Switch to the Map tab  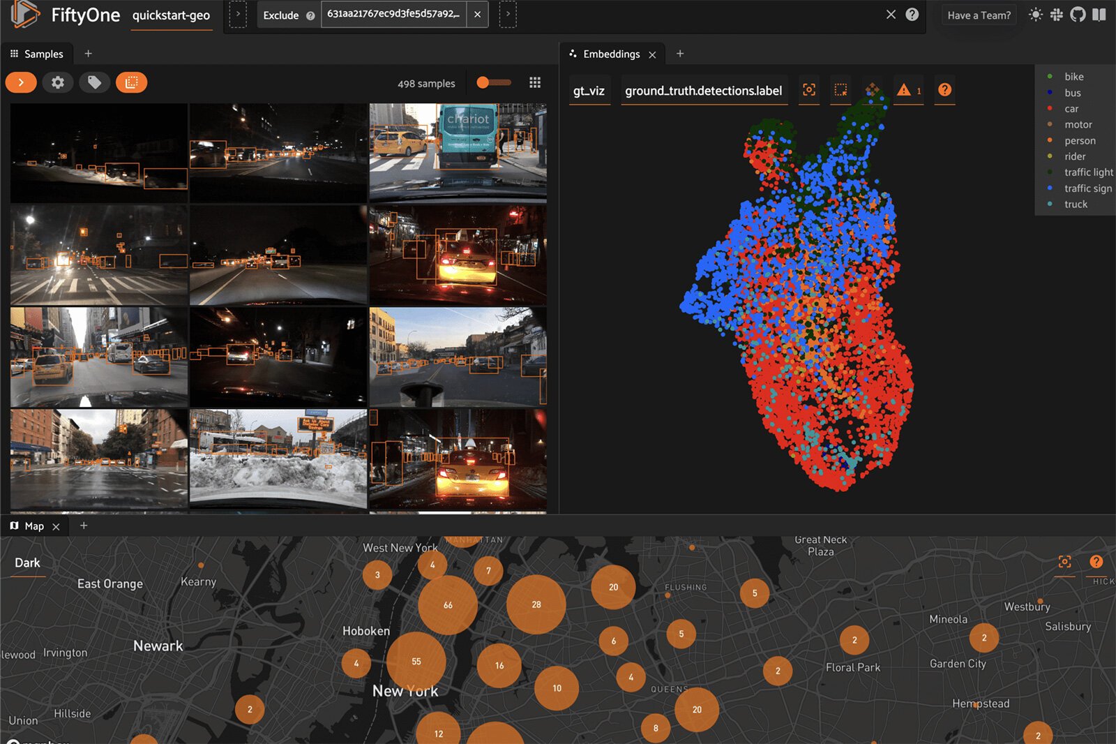tap(33, 526)
